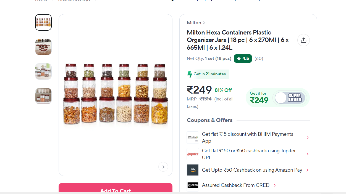Image resolution: width=346 pixels, height=194 pixels.
Task: Expand the Amazon Pay cashback chevron
Action: point(307,170)
